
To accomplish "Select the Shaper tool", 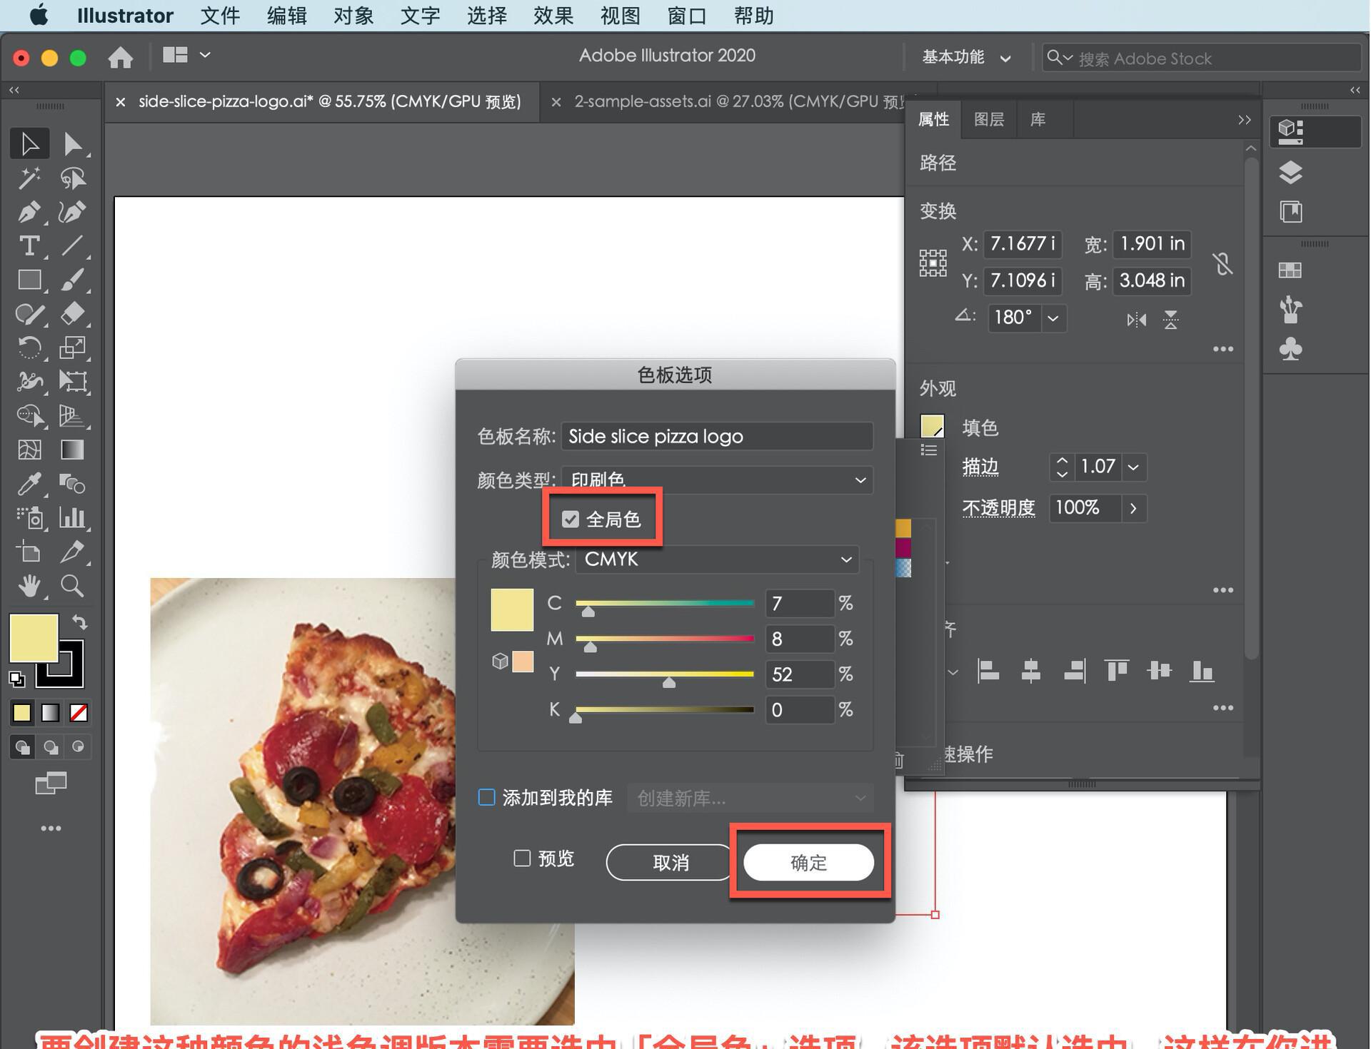I will coord(29,314).
